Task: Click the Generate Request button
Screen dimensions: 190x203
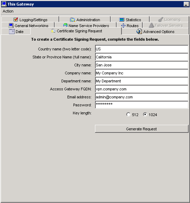Action: click(x=142, y=129)
